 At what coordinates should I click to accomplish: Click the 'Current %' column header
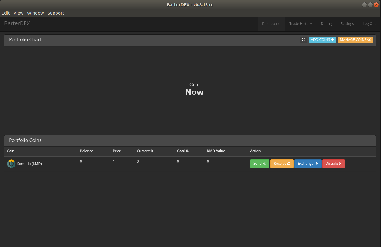[x=145, y=151]
